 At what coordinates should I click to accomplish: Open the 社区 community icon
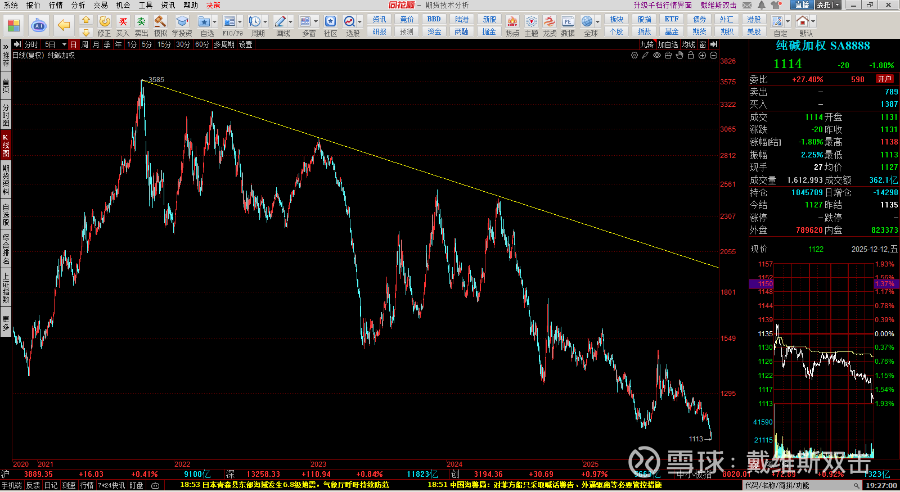coord(331,21)
